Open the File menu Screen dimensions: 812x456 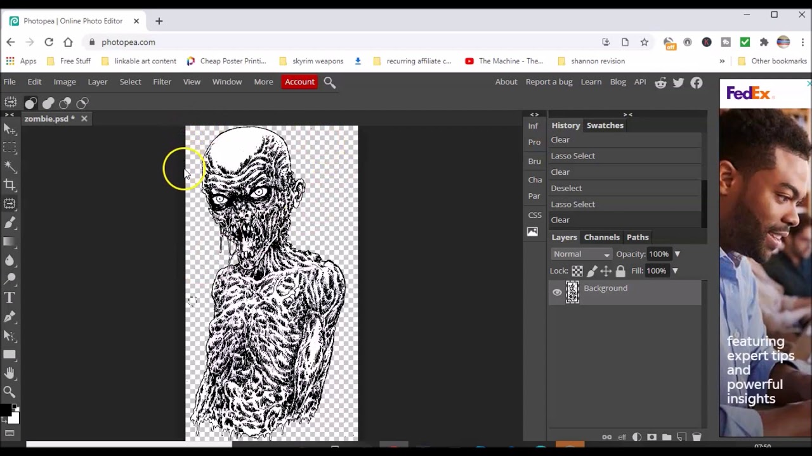pos(10,82)
